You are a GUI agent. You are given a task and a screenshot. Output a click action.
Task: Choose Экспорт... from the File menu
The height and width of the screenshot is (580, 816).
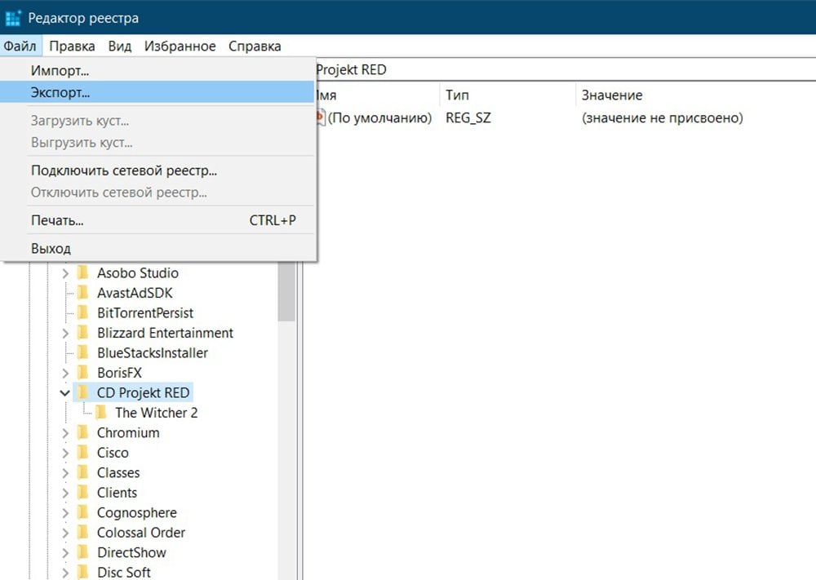60,93
